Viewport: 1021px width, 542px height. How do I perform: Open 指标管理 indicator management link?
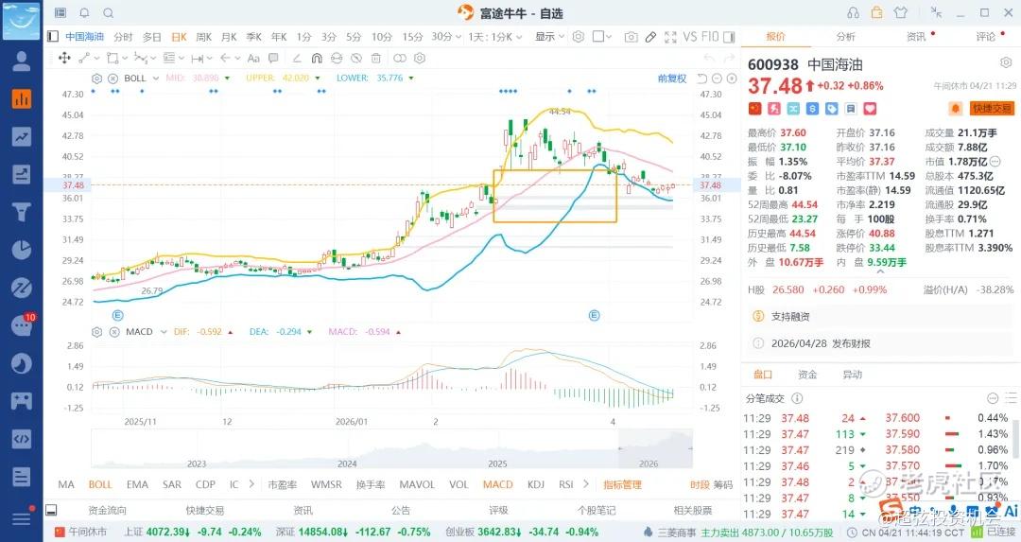(x=622, y=484)
